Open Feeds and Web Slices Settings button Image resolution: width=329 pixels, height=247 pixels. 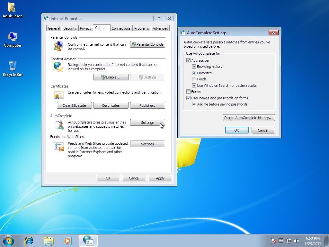click(x=147, y=144)
